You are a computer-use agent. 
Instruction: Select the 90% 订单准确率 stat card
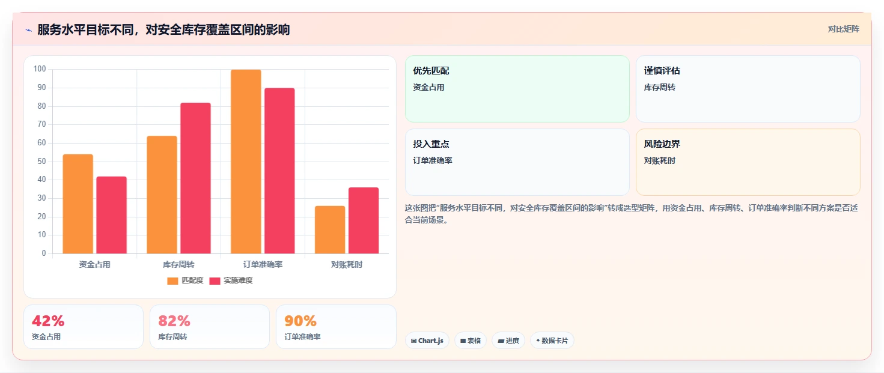(x=336, y=327)
